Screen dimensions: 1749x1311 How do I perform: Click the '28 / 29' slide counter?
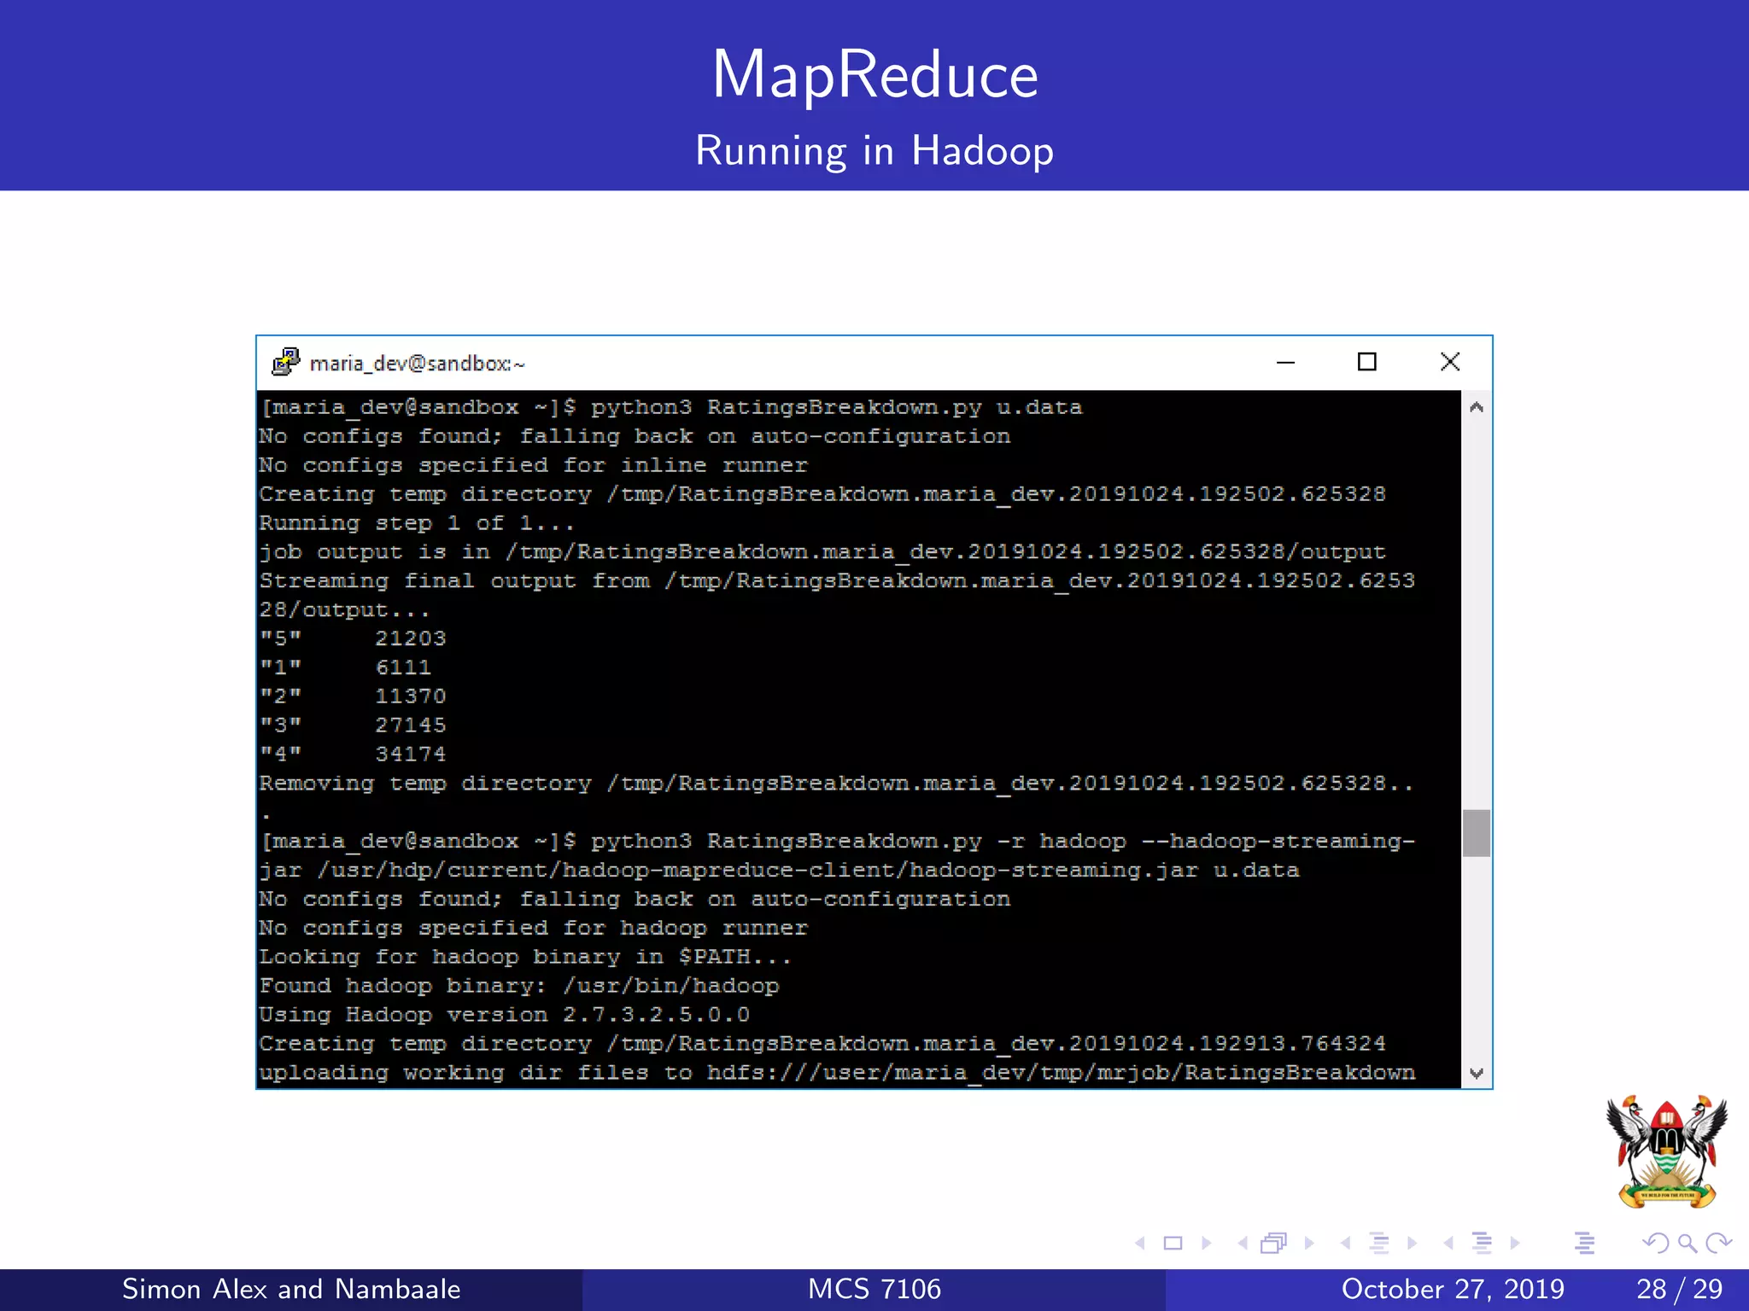[1680, 1289]
